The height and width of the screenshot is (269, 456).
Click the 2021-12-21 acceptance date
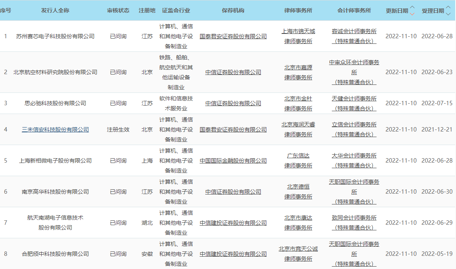point(437,130)
